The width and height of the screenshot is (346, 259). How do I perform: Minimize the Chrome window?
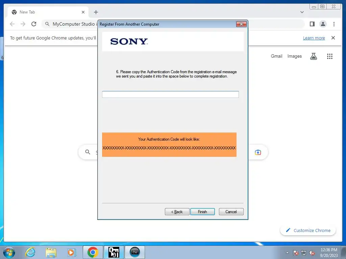pyautogui.click(x=314, y=7)
